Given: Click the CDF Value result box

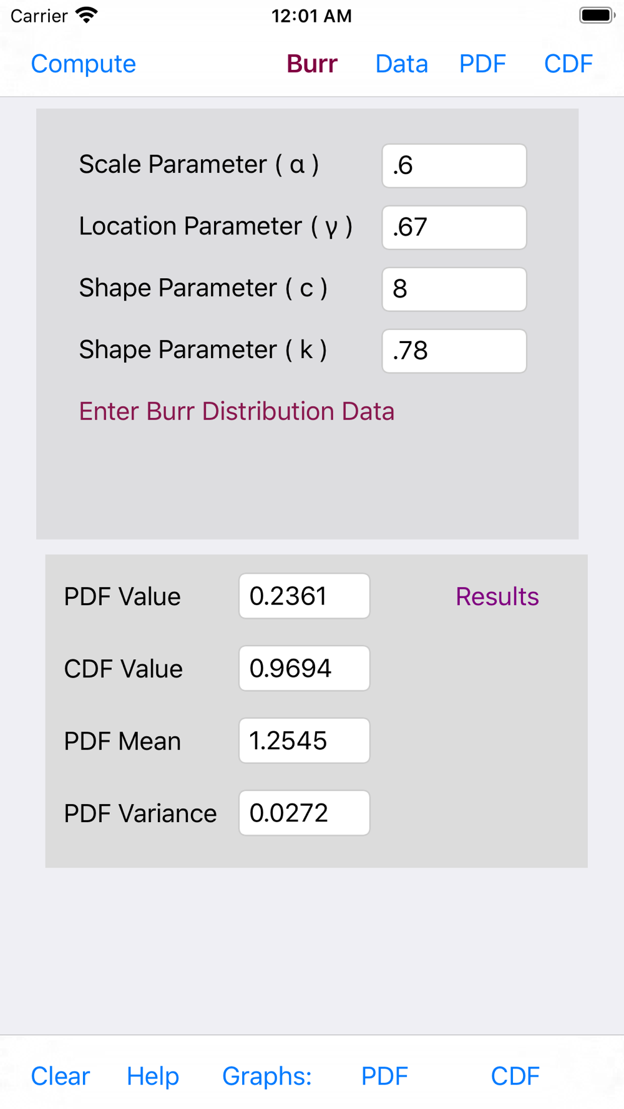Looking at the screenshot, I should pyautogui.click(x=305, y=669).
